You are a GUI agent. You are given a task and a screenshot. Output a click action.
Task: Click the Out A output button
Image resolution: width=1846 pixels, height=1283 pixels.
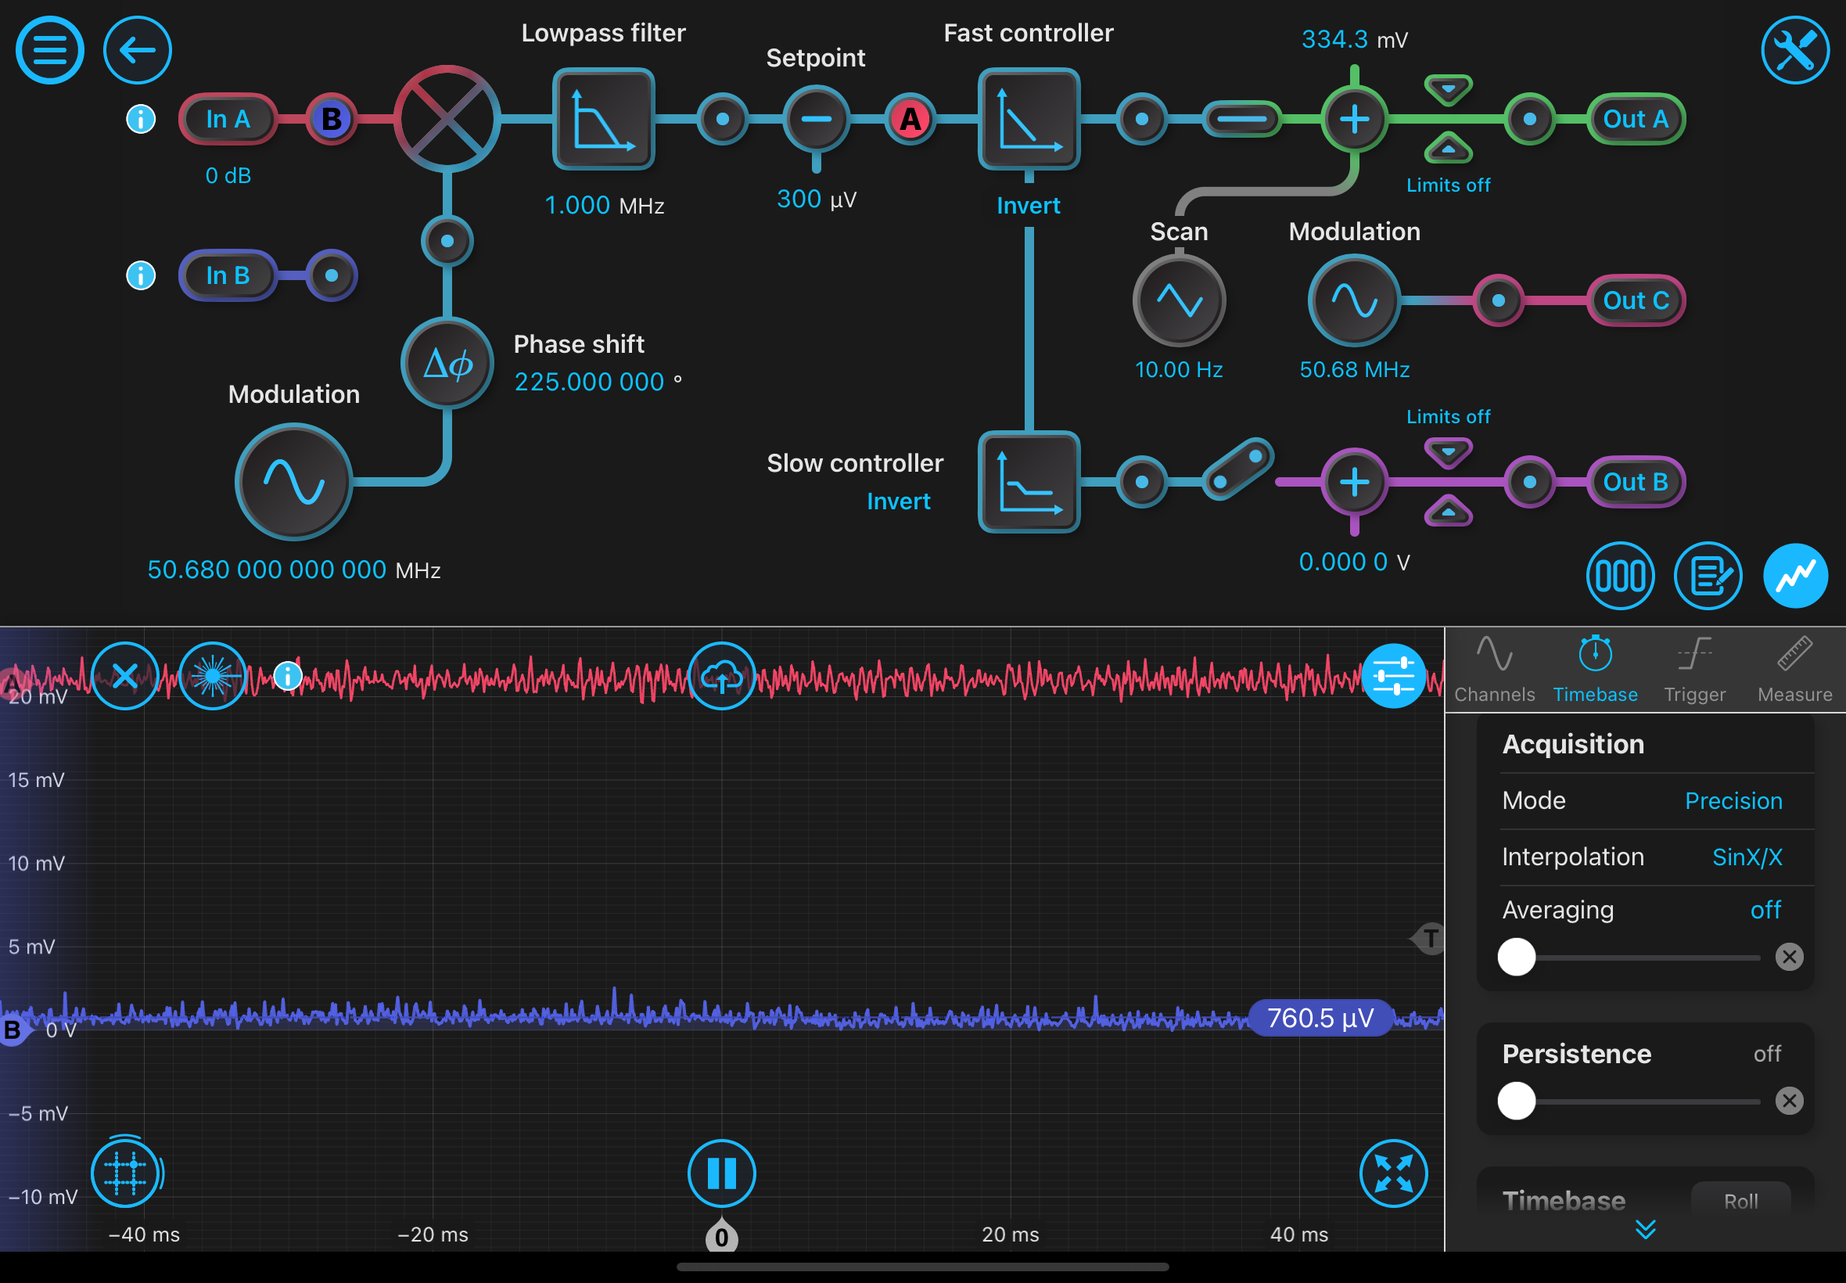pos(1636,119)
